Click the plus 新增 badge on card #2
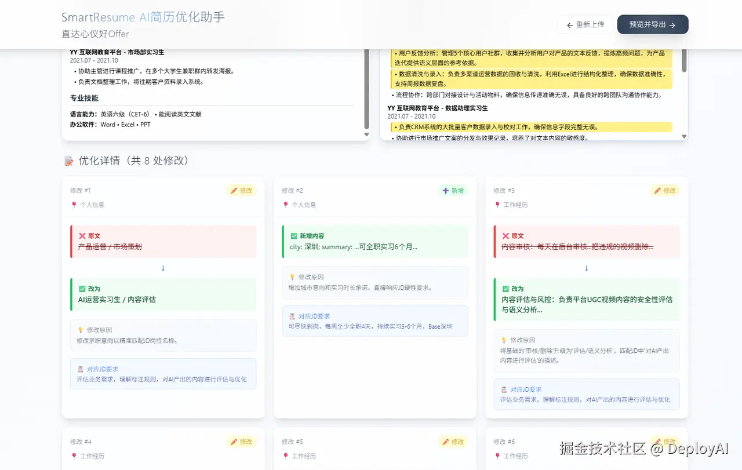 [453, 191]
